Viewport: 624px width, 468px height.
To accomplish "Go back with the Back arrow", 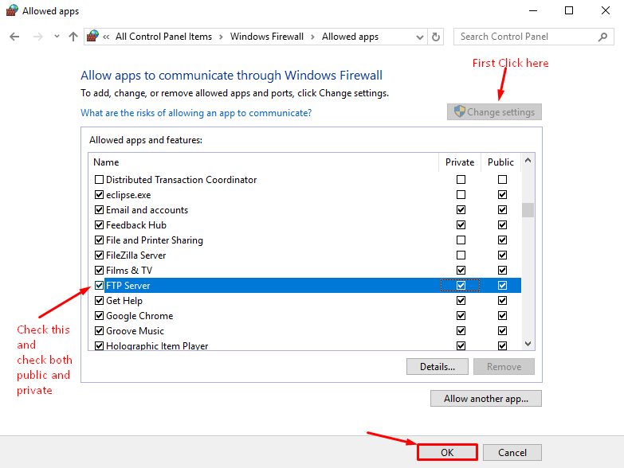I will tap(14, 37).
